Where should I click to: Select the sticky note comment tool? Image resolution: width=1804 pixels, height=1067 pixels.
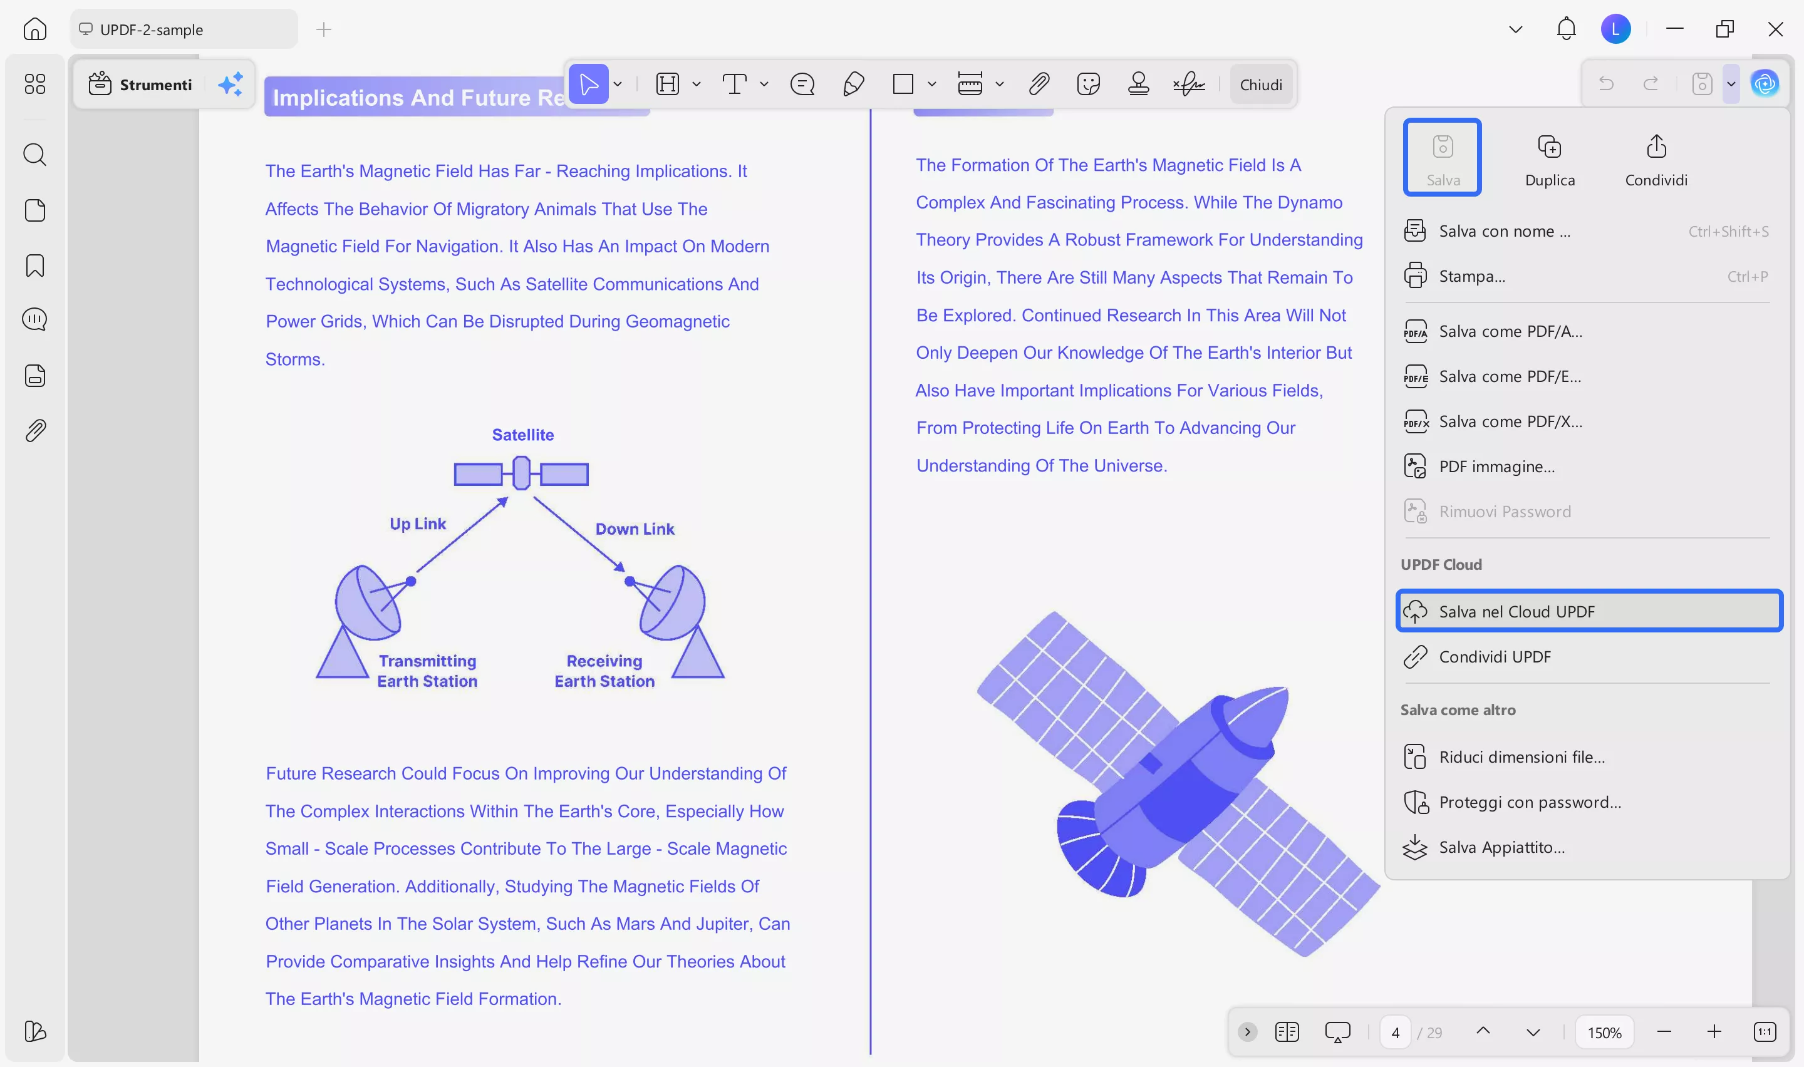(802, 84)
